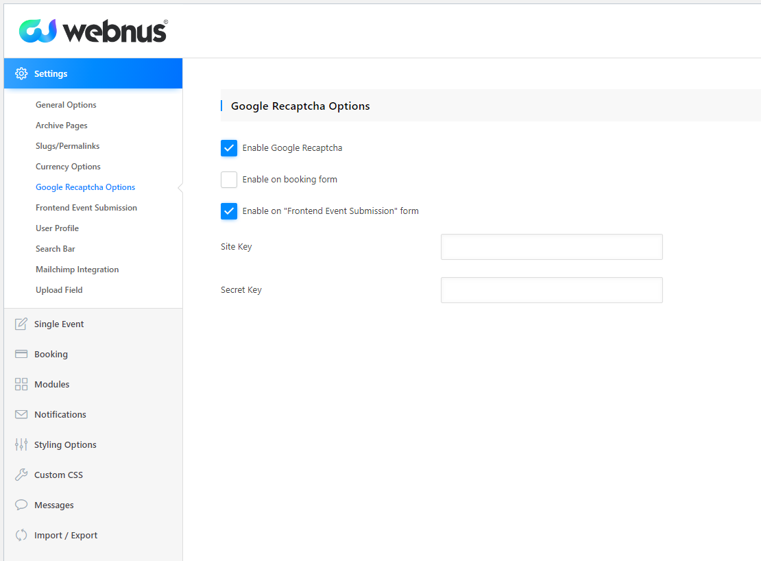The width and height of the screenshot is (761, 561).
Task: Open General Options settings
Action: pos(66,105)
